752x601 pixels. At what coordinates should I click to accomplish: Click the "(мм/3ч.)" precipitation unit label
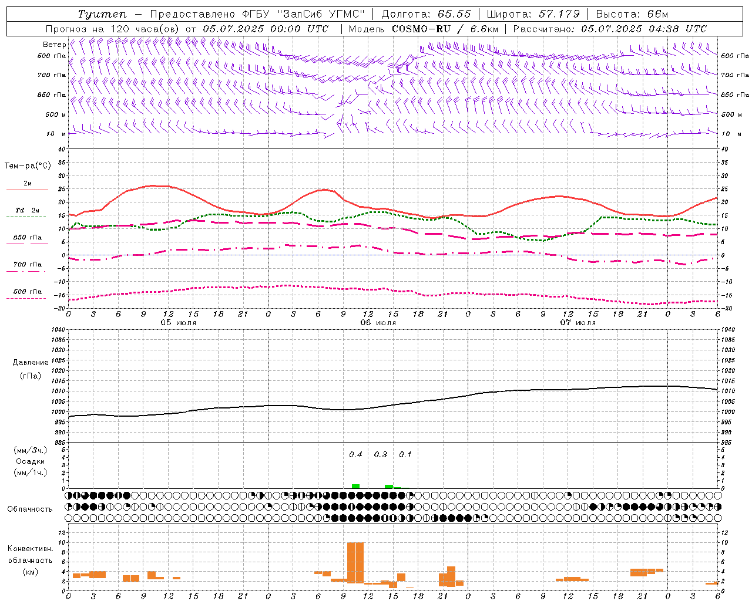point(31,450)
